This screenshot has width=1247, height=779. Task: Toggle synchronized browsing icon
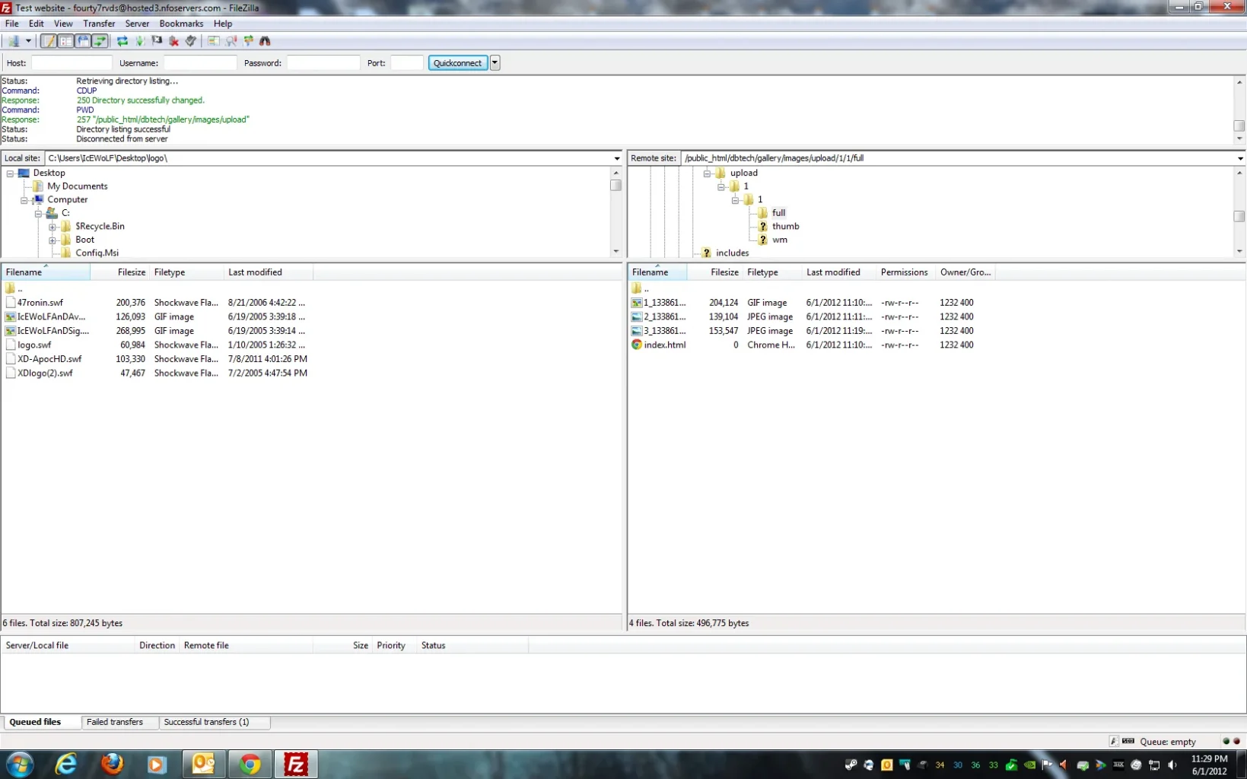pos(248,41)
